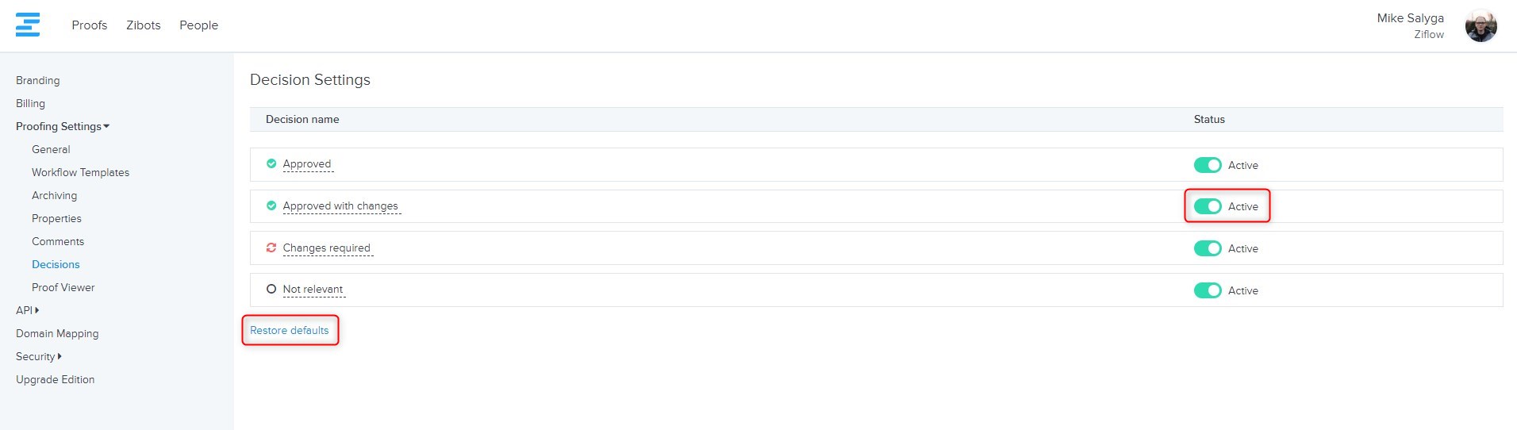
Task: Open Workflow Templates settings
Action: click(80, 172)
